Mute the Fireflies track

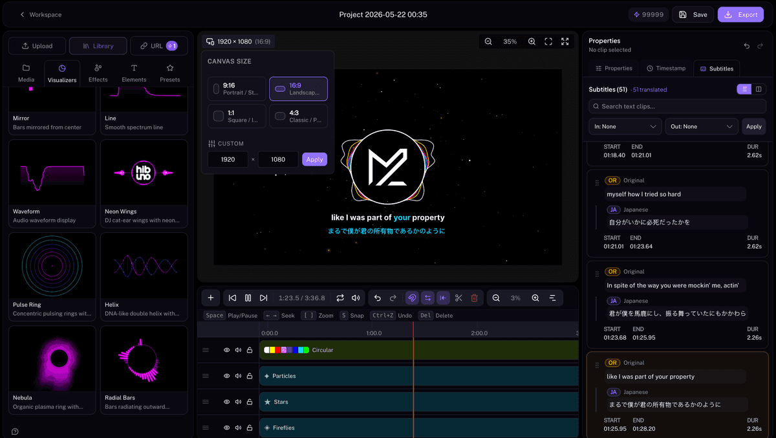click(238, 428)
